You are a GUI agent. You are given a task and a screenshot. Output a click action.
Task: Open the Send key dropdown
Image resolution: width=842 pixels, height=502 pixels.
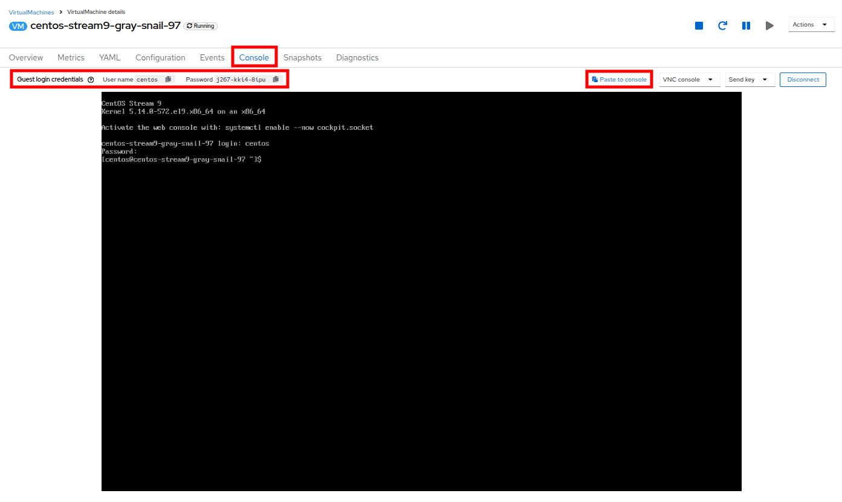[x=750, y=79]
